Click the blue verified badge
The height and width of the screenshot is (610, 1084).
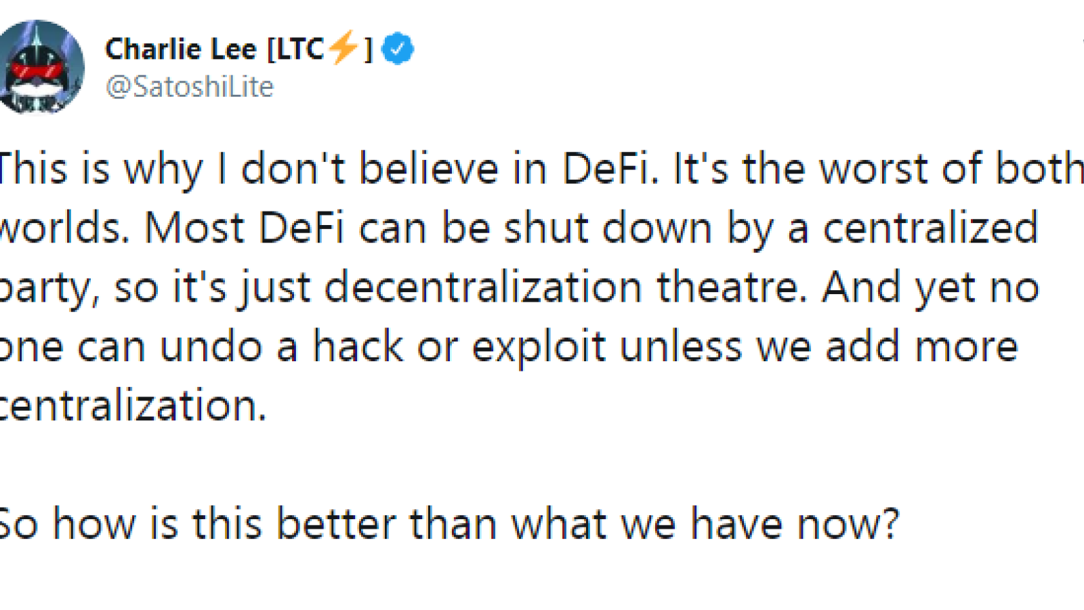tap(398, 49)
